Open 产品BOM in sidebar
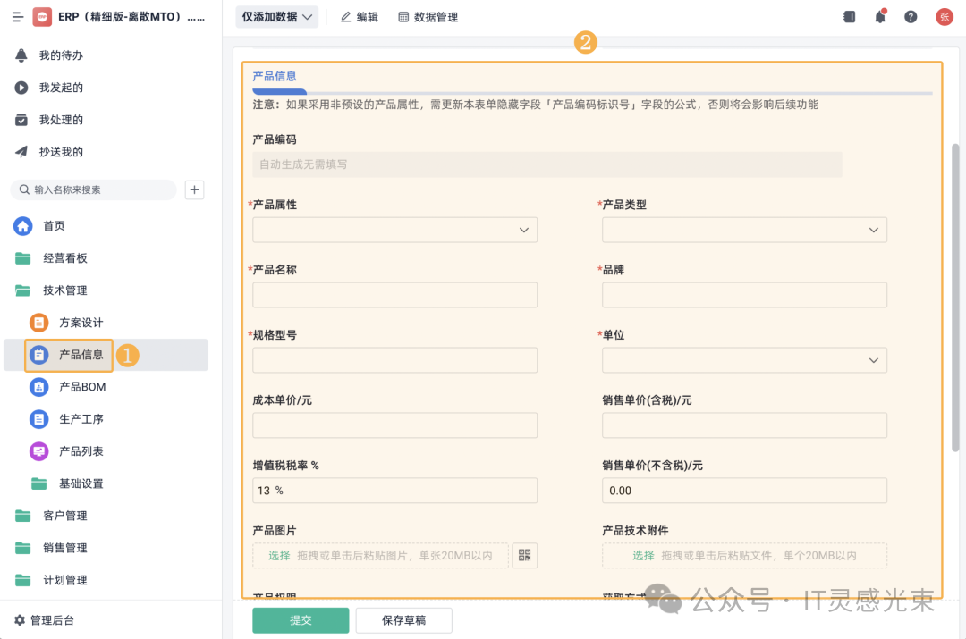 pos(82,387)
